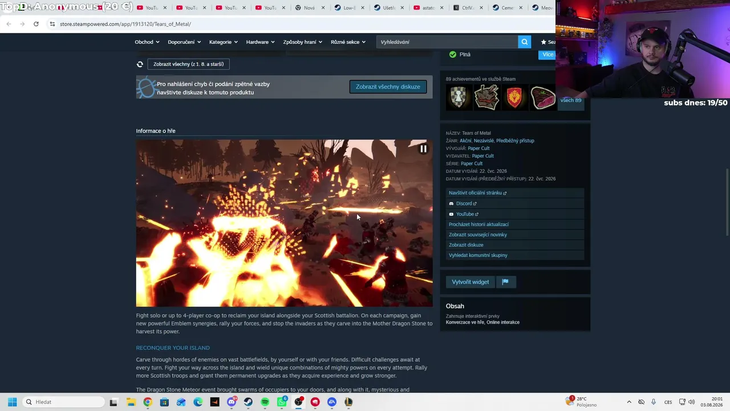Screen dimensions: 730x411
Task: Click the microphone icon in system tray
Action: [654, 402]
